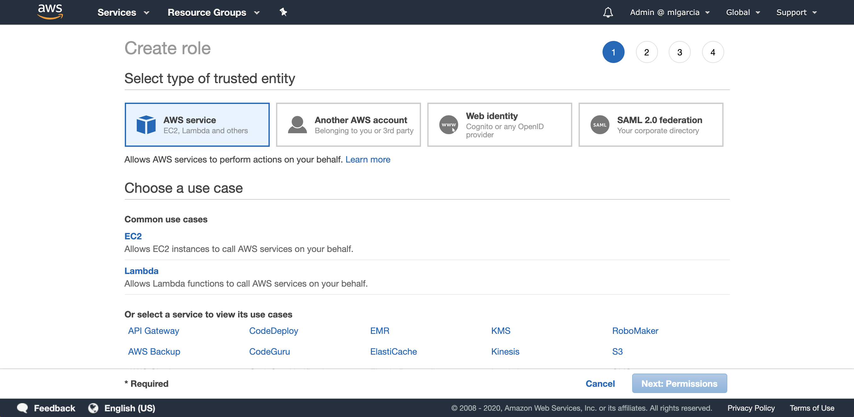Select SAML 2.0 federation trusted entity
854x417 pixels.
pyautogui.click(x=650, y=125)
